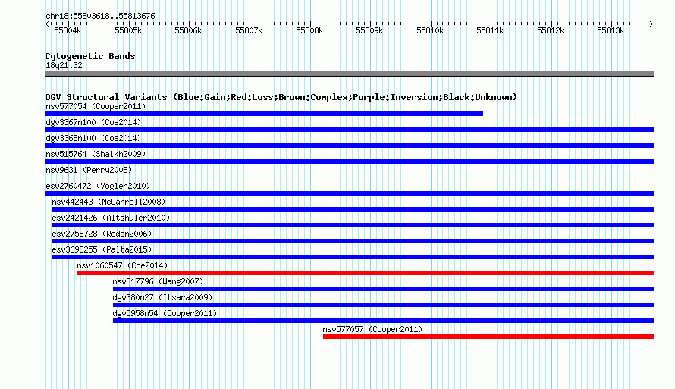Click the gray 18q21.32 cytogenetic band bar
Image resolution: width=675 pixels, height=389 pixels.
(349, 74)
